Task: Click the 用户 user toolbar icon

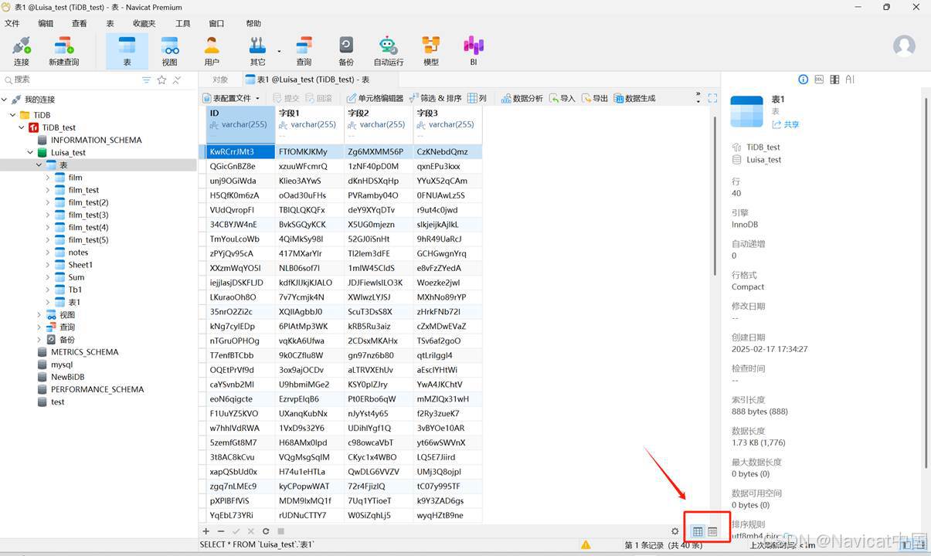Action: click(x=212, y=51)
